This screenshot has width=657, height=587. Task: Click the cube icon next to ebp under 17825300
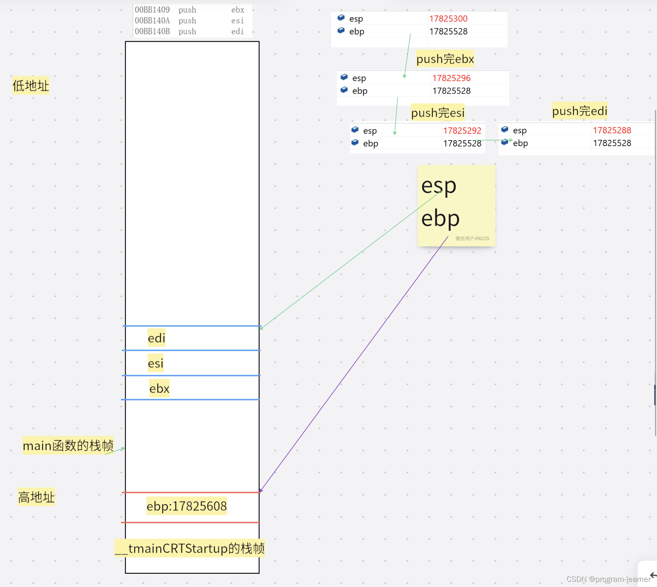[x=341, y=30]
